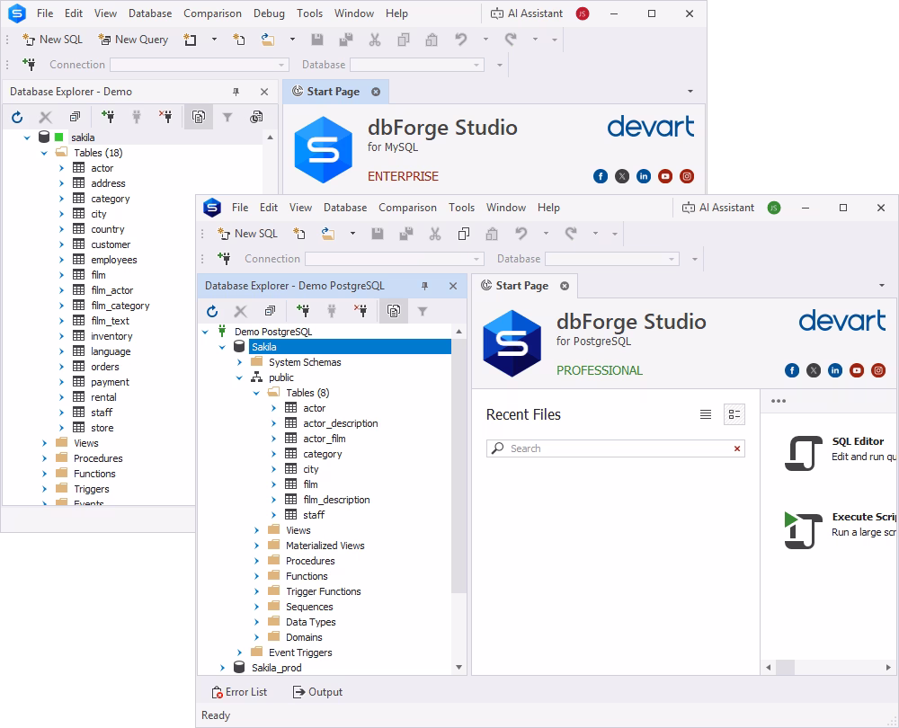Open the Output panel
The width and height of the screenshot is (899, 728).
tap(317, 692)
